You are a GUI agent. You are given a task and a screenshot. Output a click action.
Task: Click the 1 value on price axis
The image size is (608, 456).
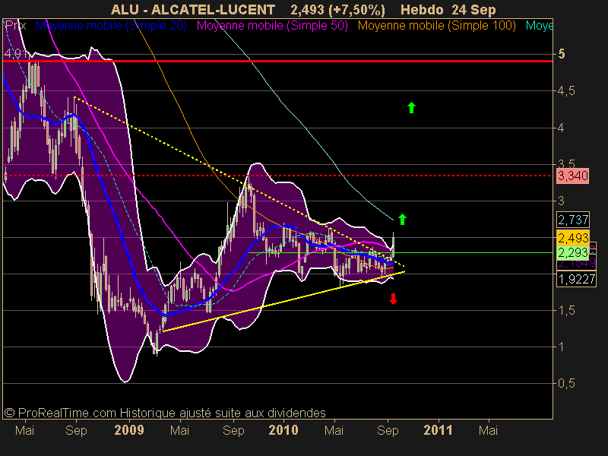point(561,347)
